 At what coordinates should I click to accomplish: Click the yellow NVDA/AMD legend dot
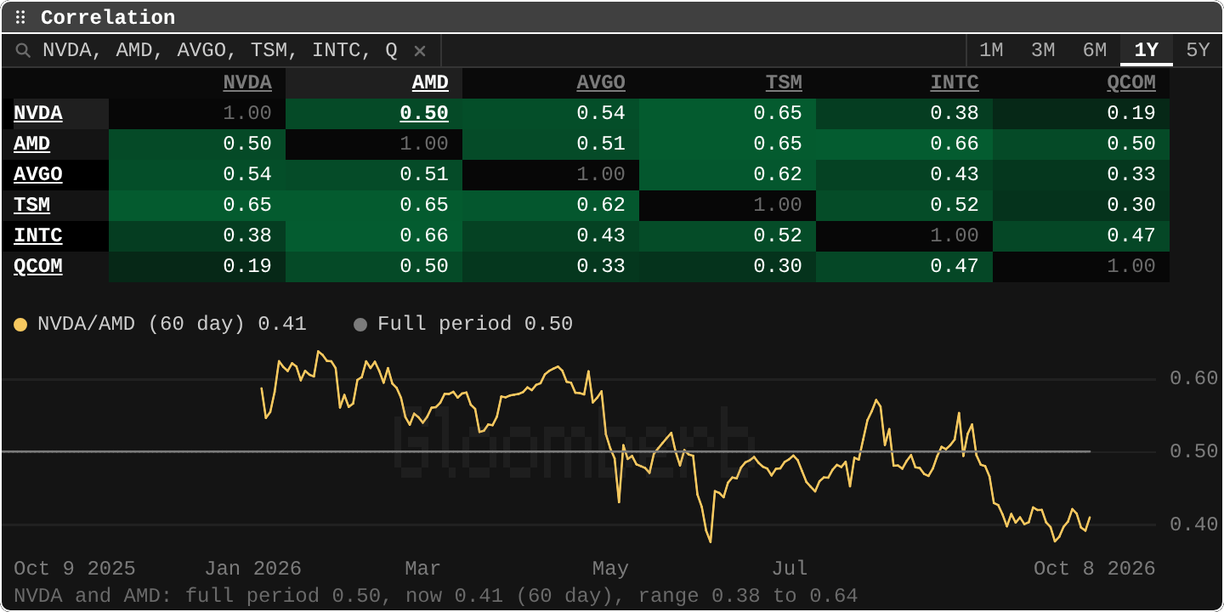click(x=20, y=324)
